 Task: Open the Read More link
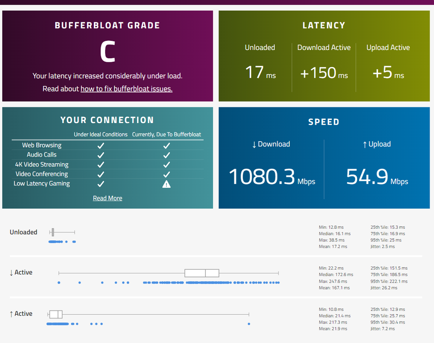107,198
